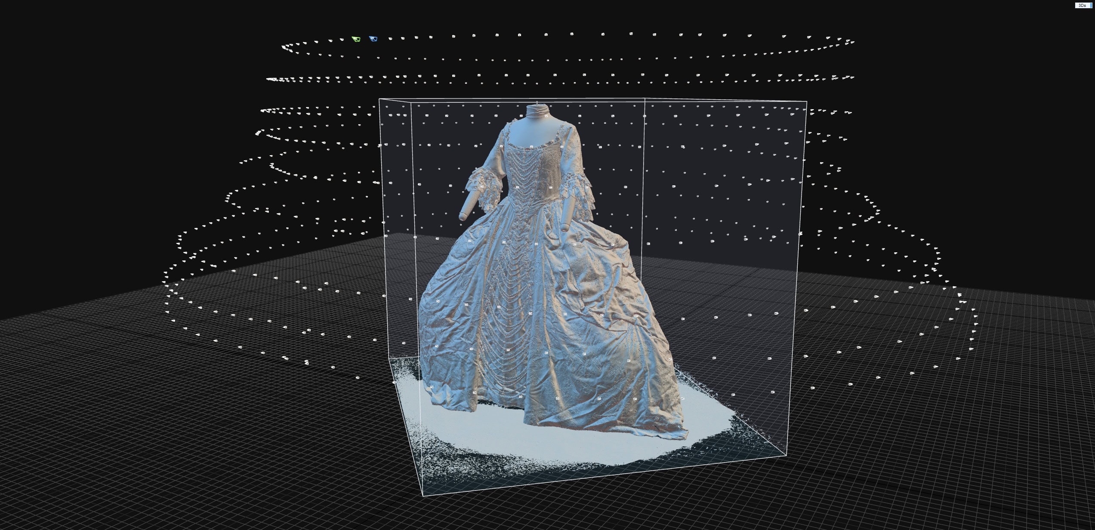1095x530 pixels.
Task: Select the green highlighted camera icon
Action: tap(356, 39)
